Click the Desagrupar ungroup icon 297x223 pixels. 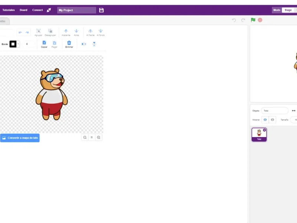click(50, 32)
